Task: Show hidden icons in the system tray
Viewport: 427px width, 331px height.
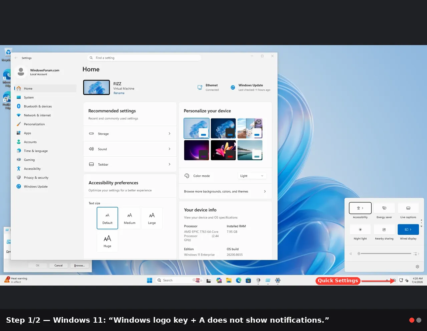Action: (387, 280)
